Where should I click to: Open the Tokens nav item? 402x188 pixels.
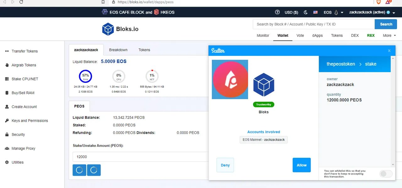click(337, 35)
